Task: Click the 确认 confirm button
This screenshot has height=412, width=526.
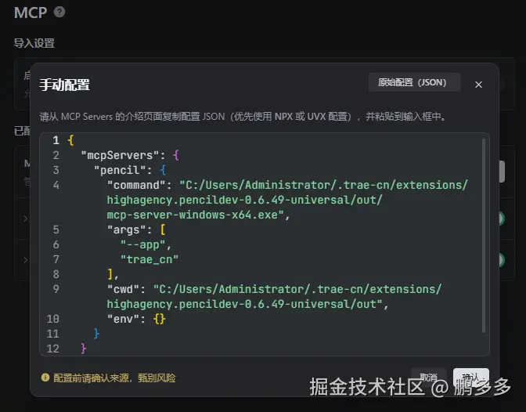Action: 470,378
